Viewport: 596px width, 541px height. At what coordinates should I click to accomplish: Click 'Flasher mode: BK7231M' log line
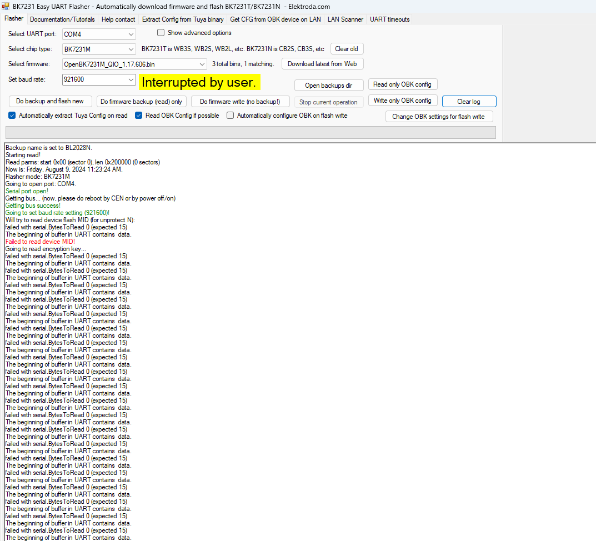pos(38,177)
